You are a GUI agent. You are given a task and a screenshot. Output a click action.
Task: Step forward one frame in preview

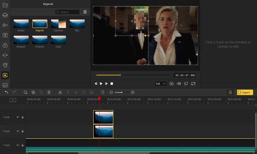106,83
